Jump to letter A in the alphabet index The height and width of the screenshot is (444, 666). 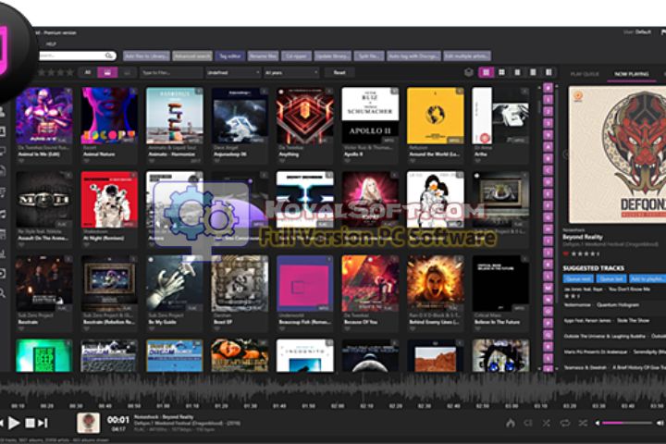pyautogui.click(x=549, y=147)
